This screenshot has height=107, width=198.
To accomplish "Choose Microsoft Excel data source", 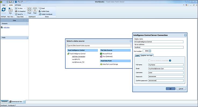I will click(x=106, y=54).
